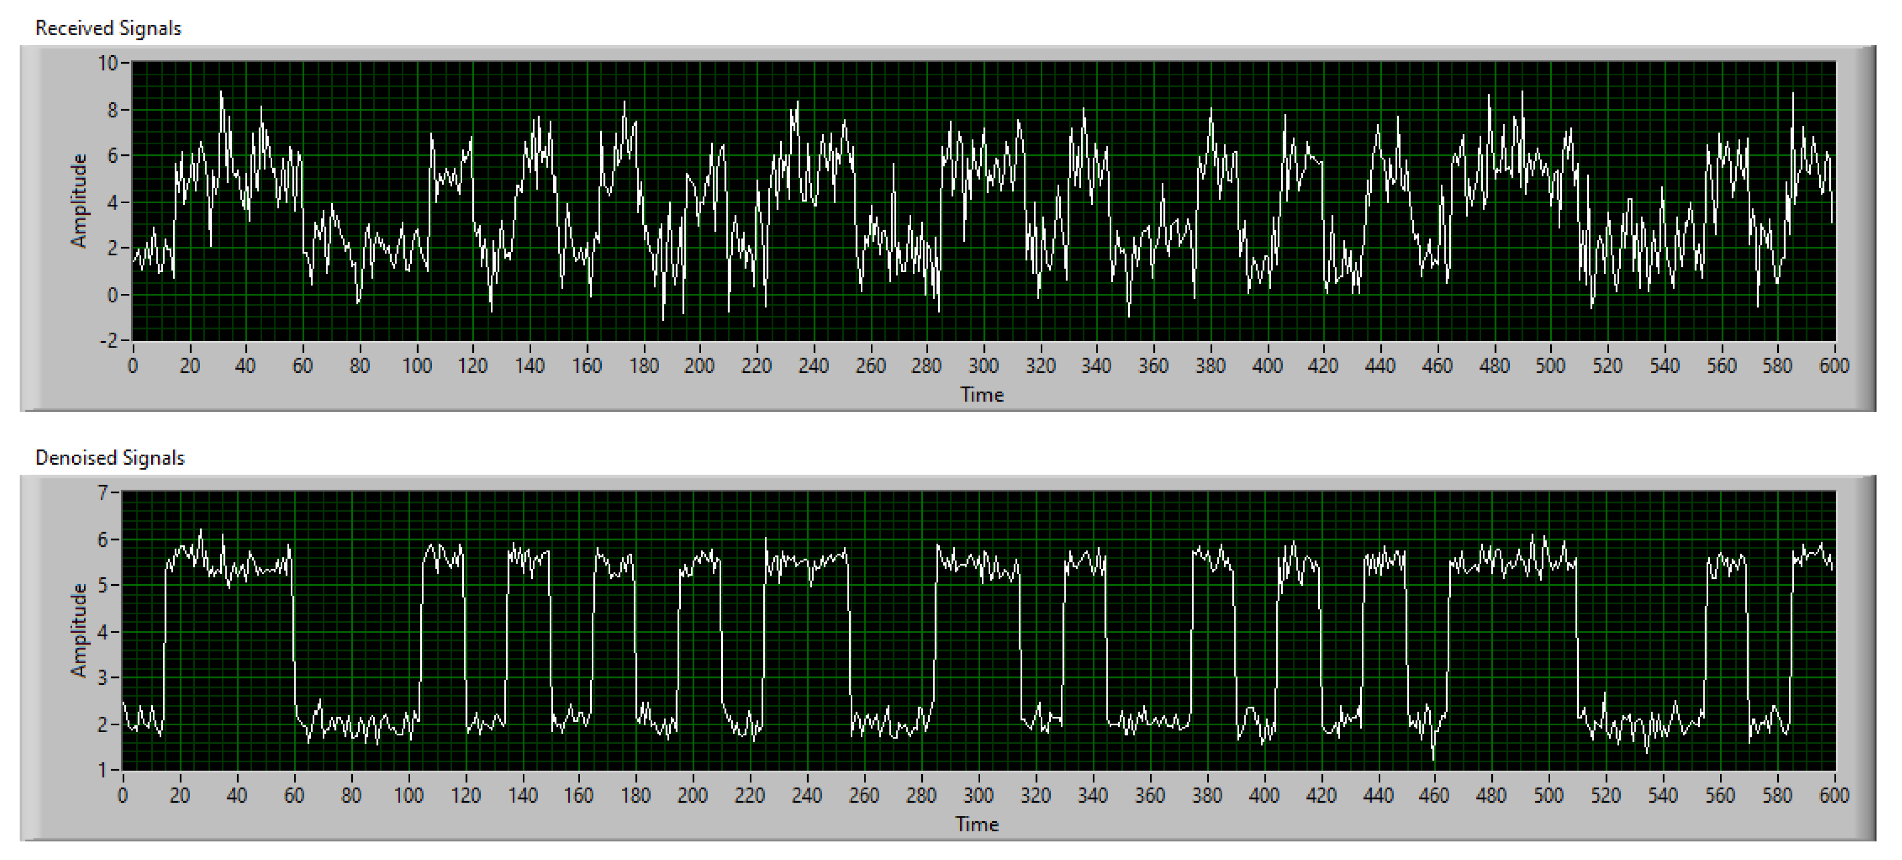
Task: Click the Time axis label under Received Signals graph
Action: pyautogui.click(x=982, y=394)
